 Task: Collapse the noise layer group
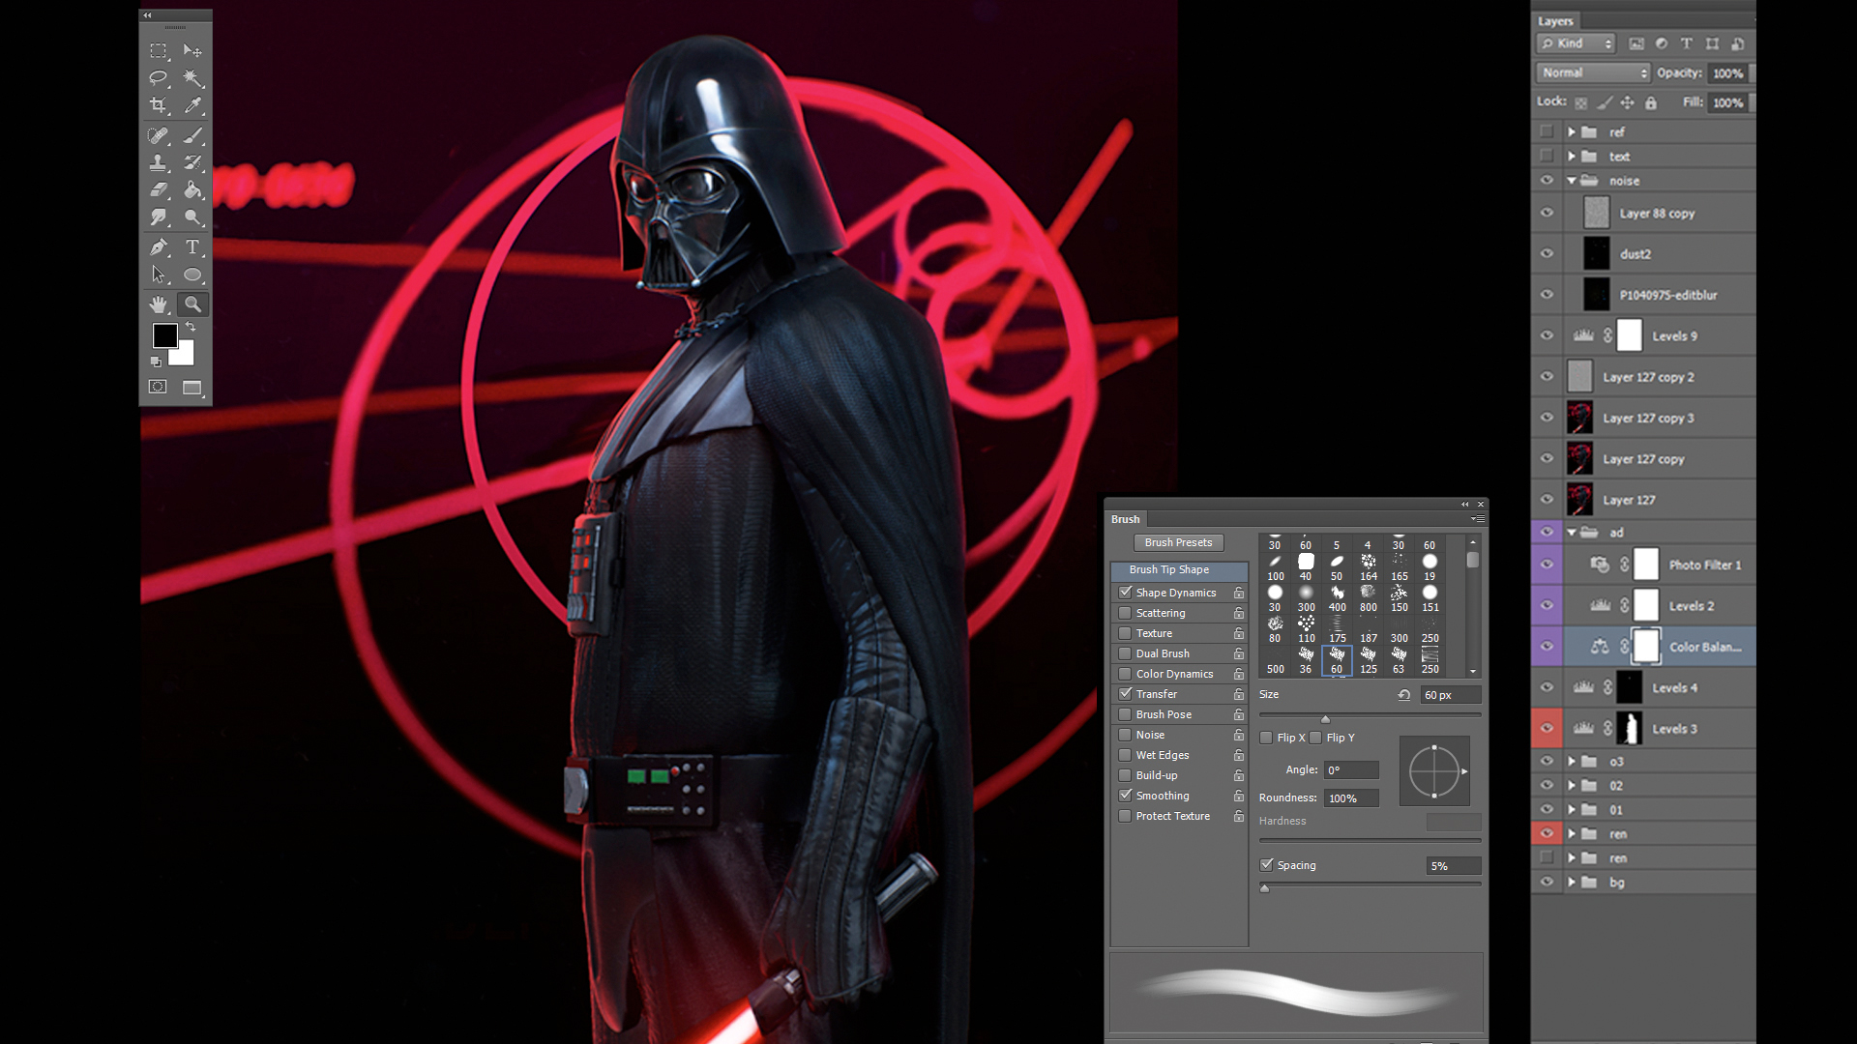point(1572,181)
